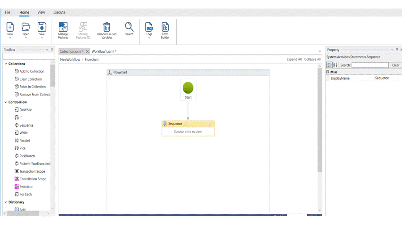Click Remove Unused Variables trash icon

point(107,27)
